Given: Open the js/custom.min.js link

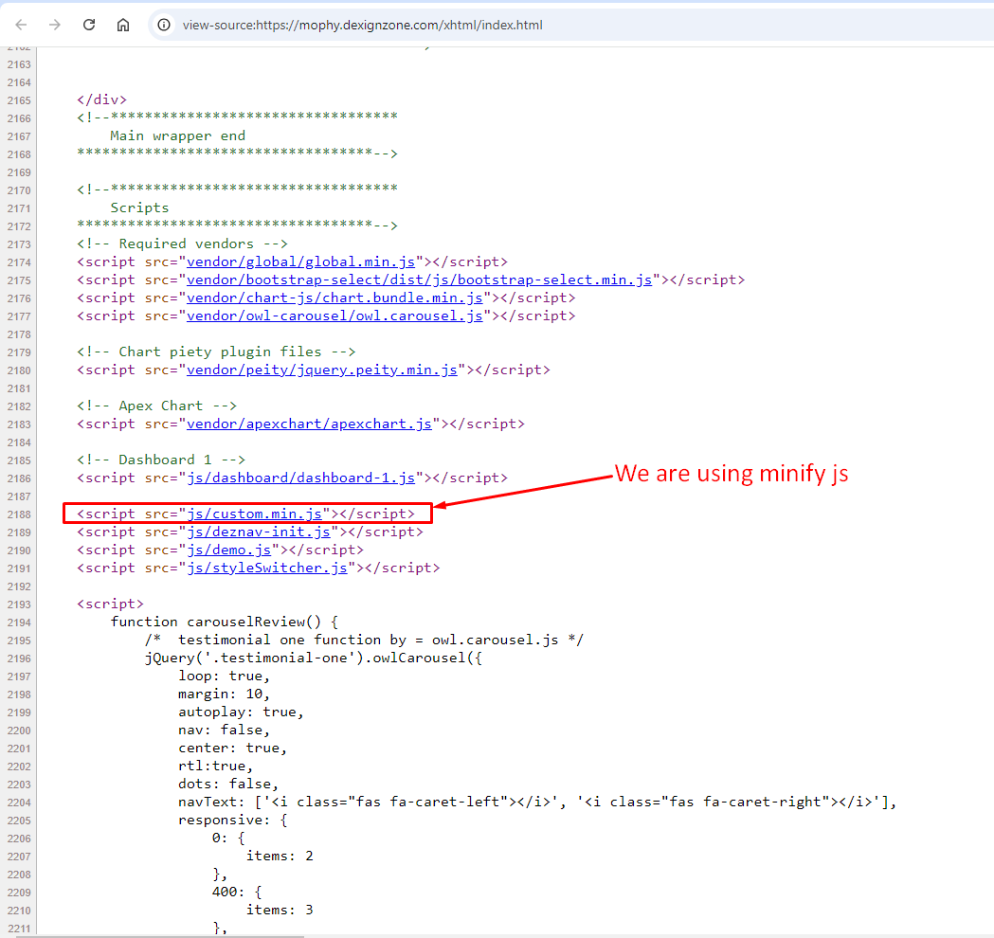Looking at the screenshot, I should [x=254, y=514].
